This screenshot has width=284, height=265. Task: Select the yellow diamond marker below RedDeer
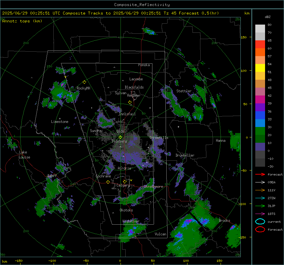pyautogui.click(x=130, y=102)
